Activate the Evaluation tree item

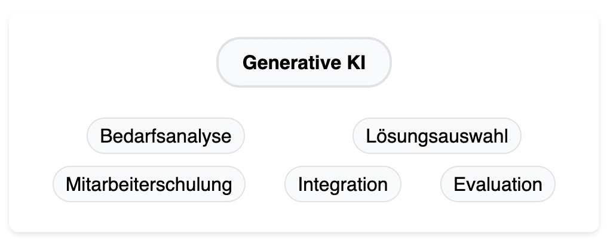pos(498,184)
